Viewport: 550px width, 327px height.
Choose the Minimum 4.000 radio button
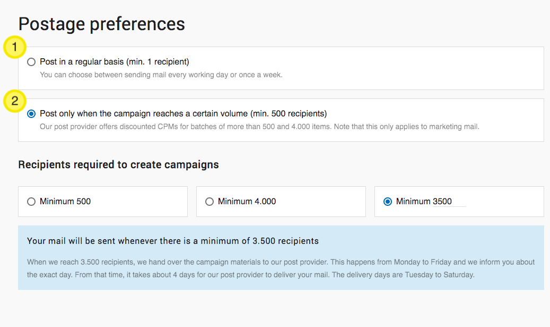[x=209, y=202]
